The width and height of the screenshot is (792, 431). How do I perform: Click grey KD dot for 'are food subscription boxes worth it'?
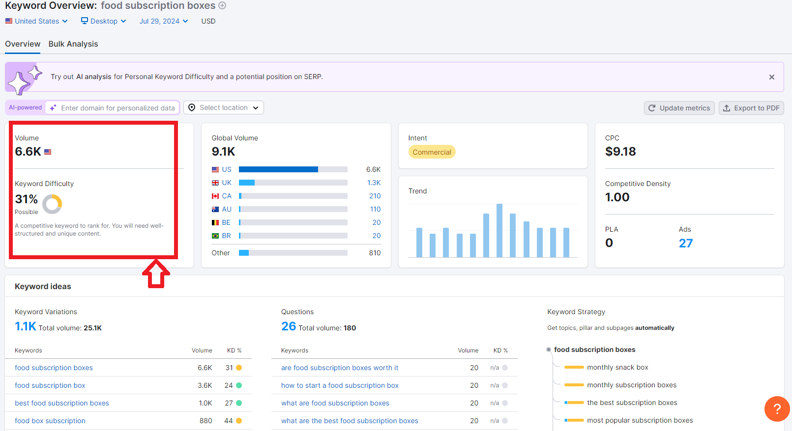coord(505,368)
